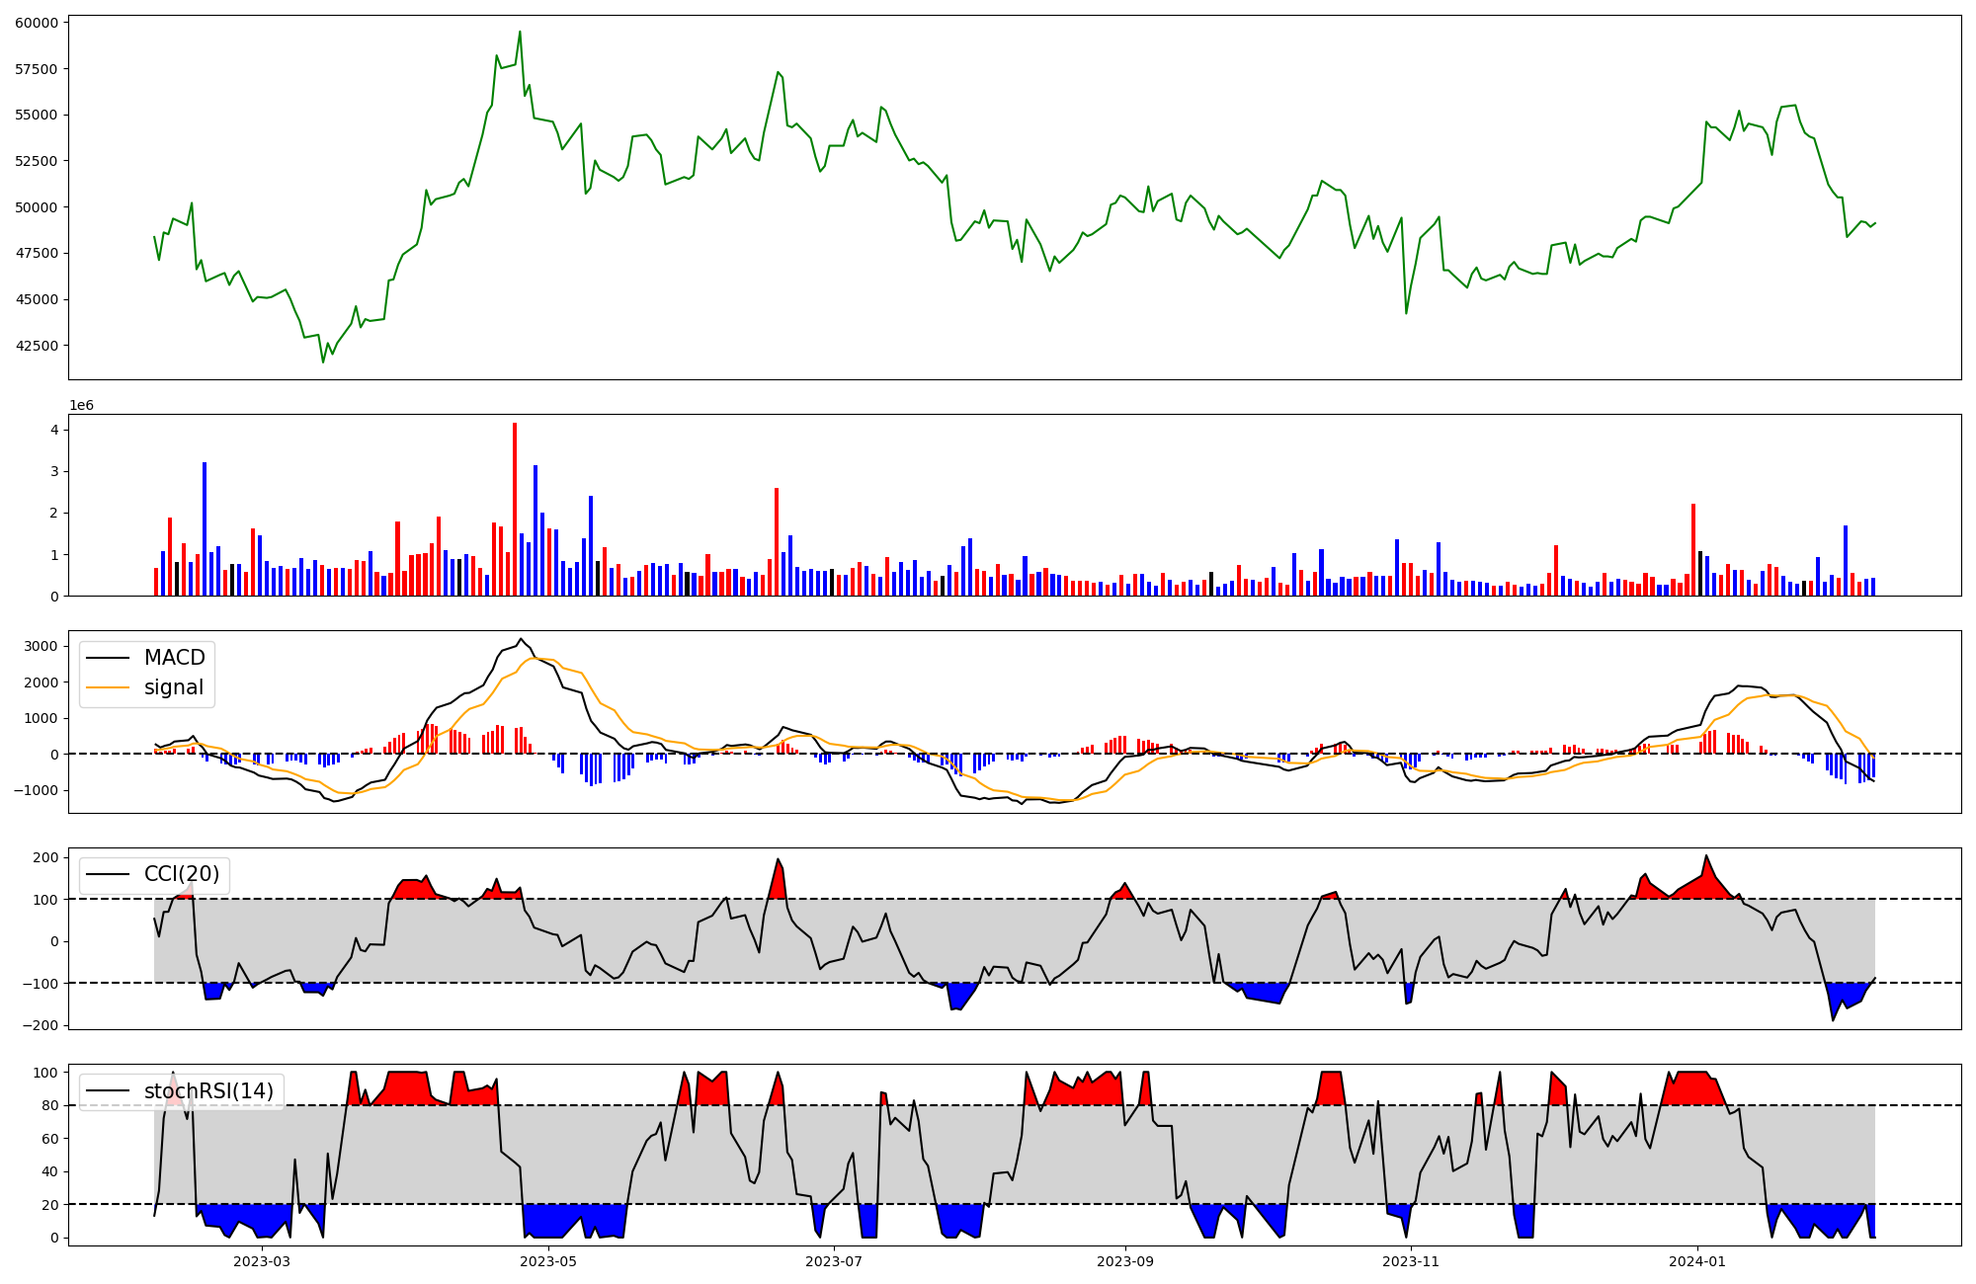Click the -1000 MACD axis label
The width and height of the screenshot is (1976, 1284).
(x=37, y=790)
